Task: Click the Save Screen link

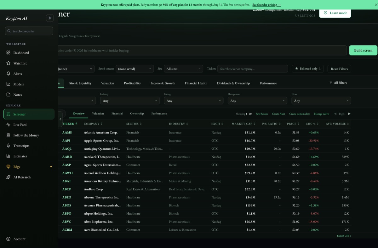Action: 262,114
